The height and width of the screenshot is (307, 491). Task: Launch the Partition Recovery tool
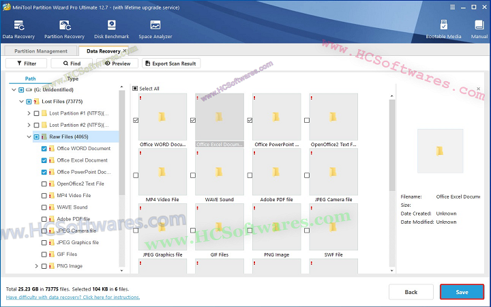tap(64, 29)
